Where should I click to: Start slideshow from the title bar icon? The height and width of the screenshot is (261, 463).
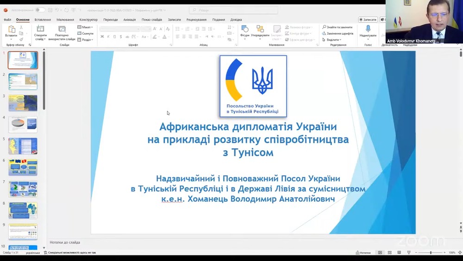coord(74,10)
